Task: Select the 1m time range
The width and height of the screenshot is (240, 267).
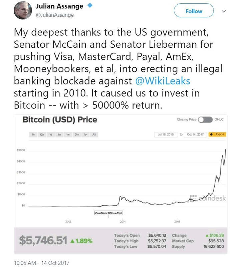Action: coord(68,135)
